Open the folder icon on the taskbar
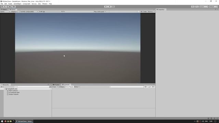Image resolution: width=219 pixels, height=123 pixels. (11, 121)
